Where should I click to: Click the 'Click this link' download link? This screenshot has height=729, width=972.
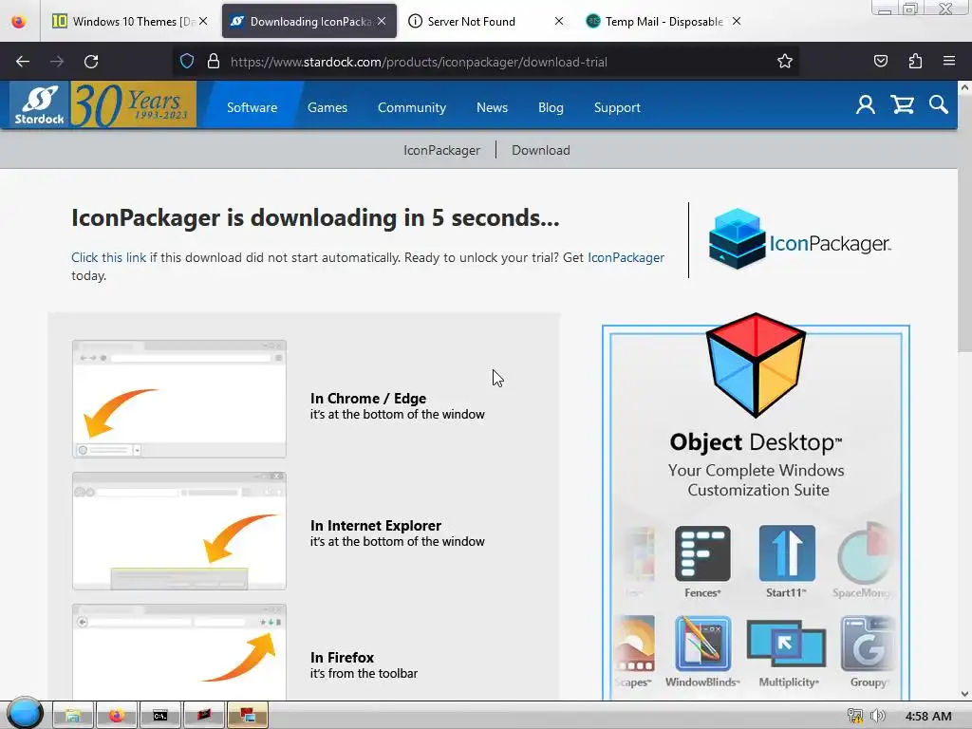point(108,257)
